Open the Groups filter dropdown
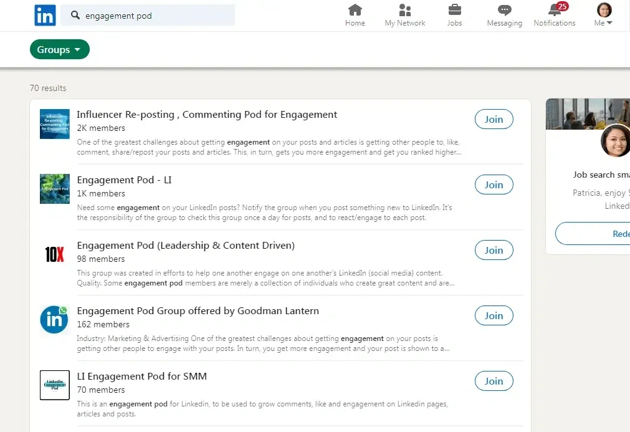The height and width of the screenshot is (432, 630). click(x=59, y=49)
